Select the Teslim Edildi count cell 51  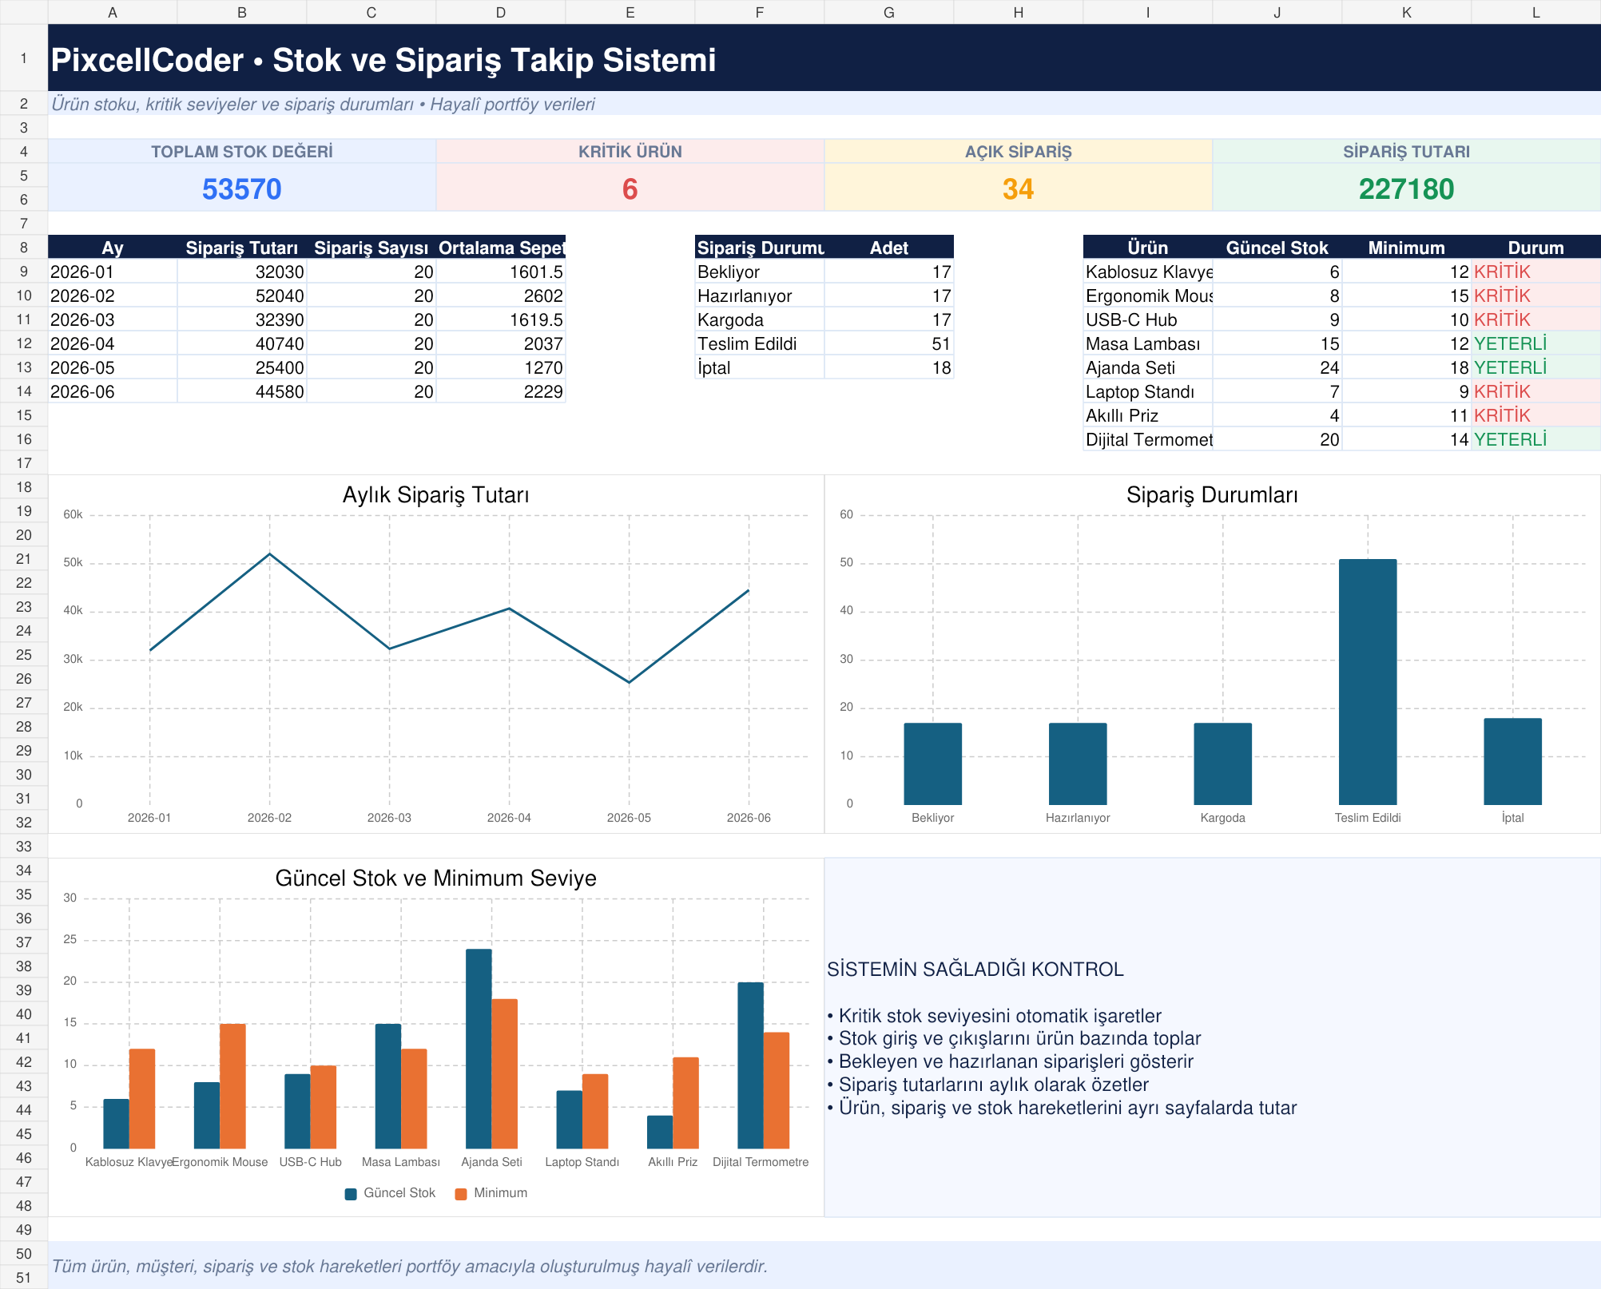pos(889,343)
